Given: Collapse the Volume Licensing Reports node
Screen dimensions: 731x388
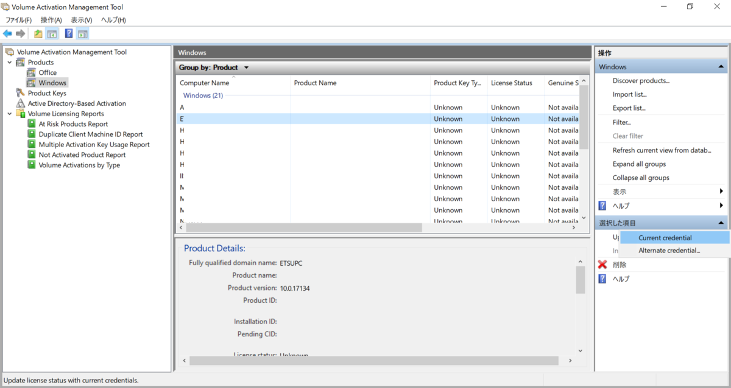Looking at the screenshot, I should (x=9, y=114).
